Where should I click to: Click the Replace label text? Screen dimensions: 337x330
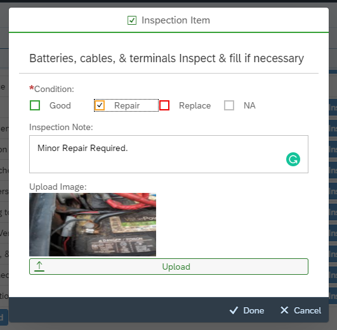pyautogui.click(x=195, y=105)
